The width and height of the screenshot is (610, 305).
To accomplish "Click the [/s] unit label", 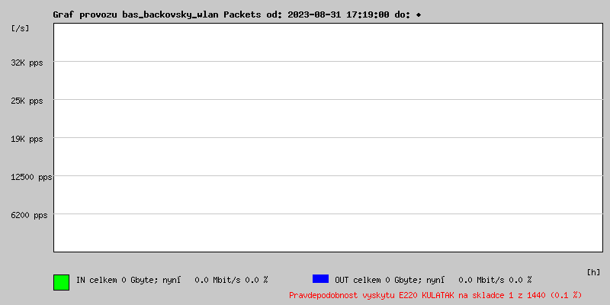I will click(20, 28).
